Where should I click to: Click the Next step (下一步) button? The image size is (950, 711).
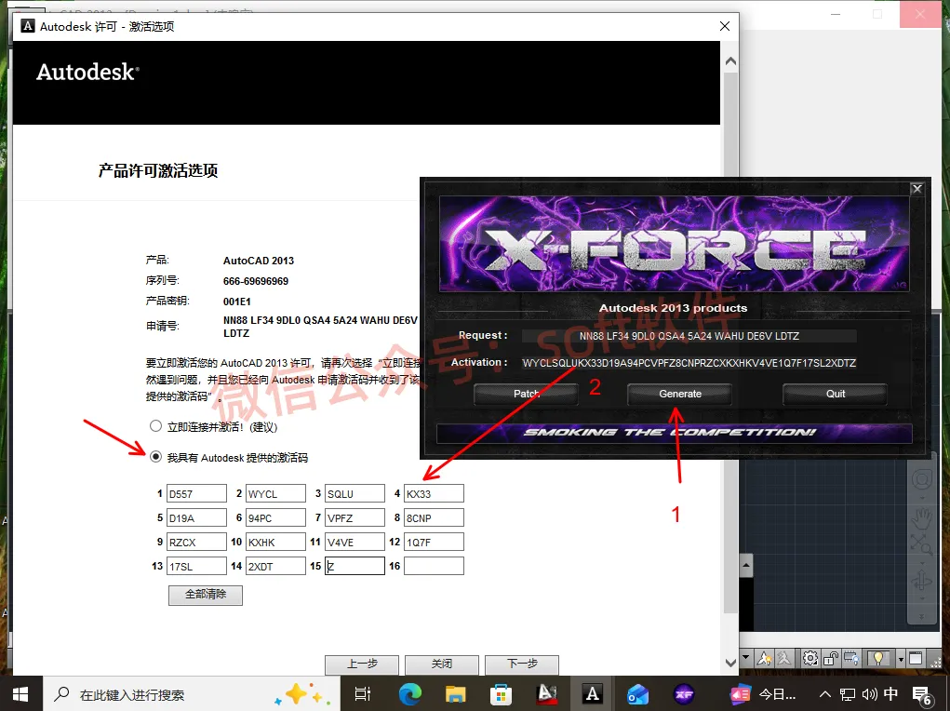[522, 664]
